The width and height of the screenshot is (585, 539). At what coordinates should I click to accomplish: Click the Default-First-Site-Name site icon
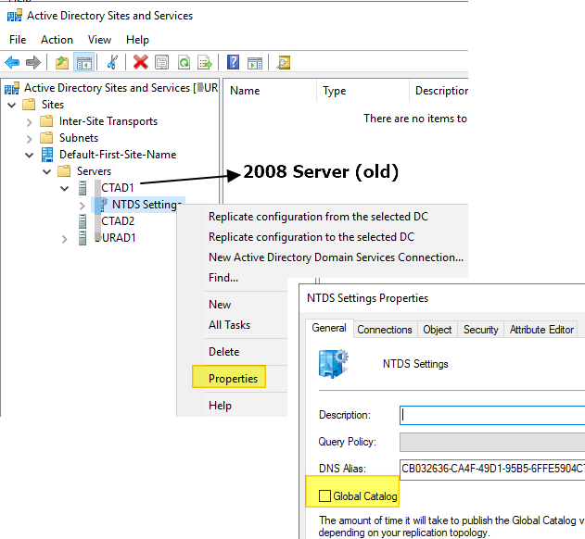click(x=47, y=155)
